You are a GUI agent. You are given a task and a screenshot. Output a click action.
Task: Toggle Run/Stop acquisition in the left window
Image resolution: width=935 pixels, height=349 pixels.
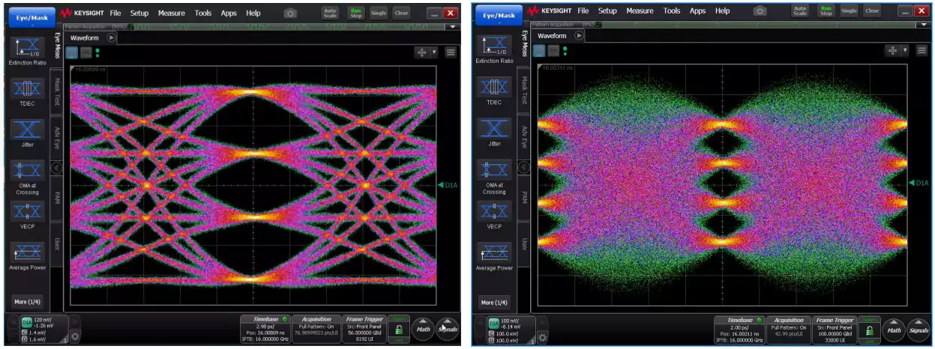[355, 13]
